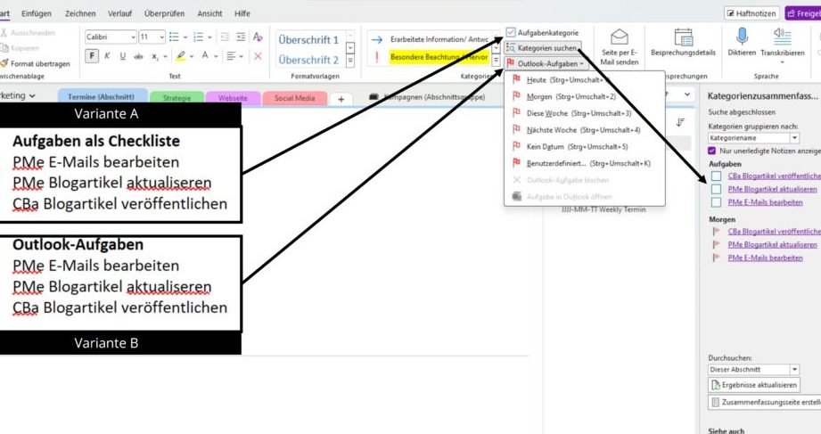Viewport: 821px width, 434px height.
Task: Apply strikethrough formatting
Action: pyautogui.click(x=138, y=56)
